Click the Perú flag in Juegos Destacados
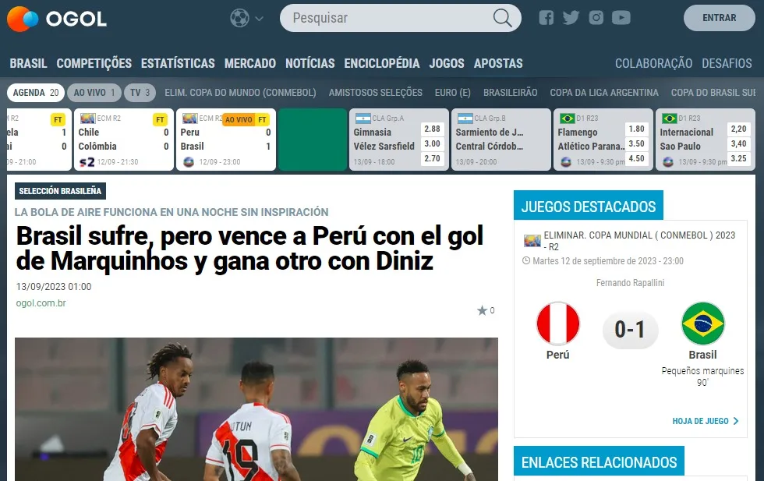Screen dimensions: 764x481 coord(558,324)
